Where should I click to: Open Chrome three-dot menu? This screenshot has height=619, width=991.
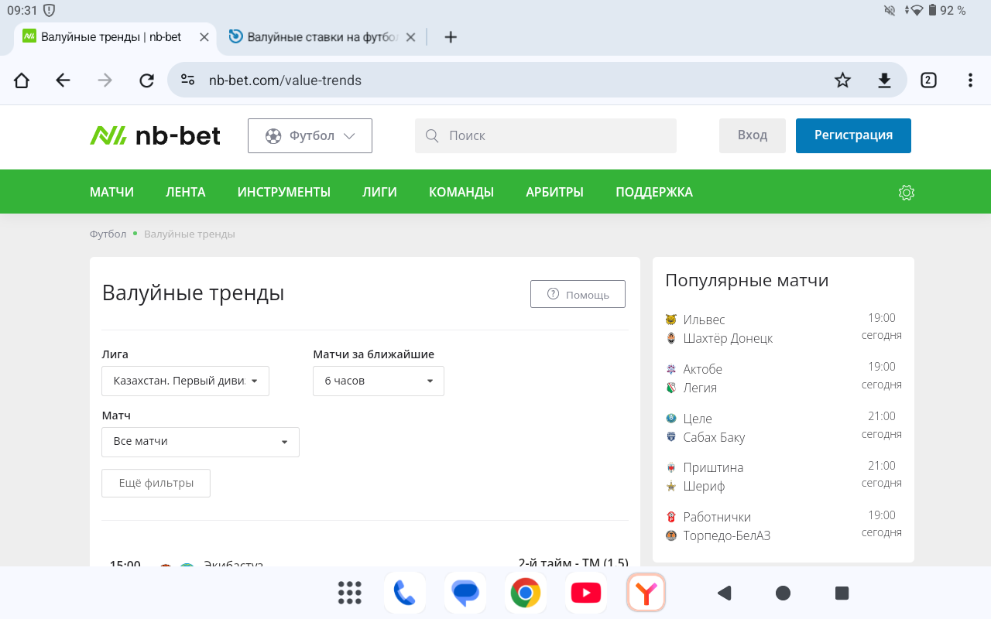(x=970, y=80)
